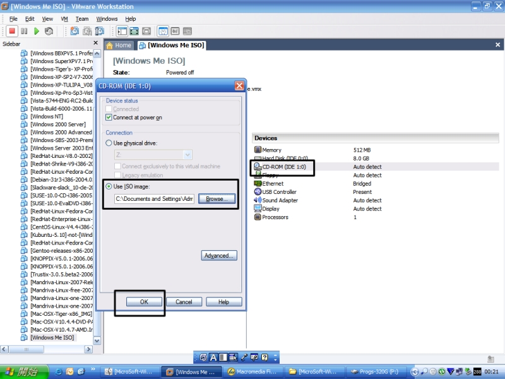Select the Use physical drive radio button
Screen dimensions: 505x379
click(x=109, y=143)
